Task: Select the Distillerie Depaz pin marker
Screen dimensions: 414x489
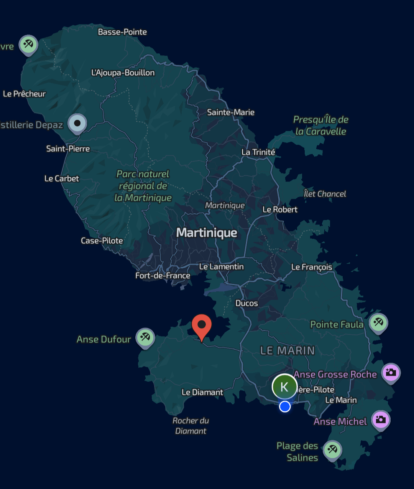Action: (x=77, y=123)
